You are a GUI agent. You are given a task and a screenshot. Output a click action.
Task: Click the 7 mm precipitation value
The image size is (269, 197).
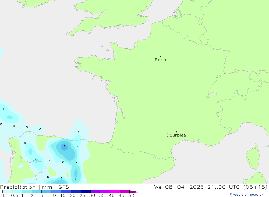tap(65, 146)
